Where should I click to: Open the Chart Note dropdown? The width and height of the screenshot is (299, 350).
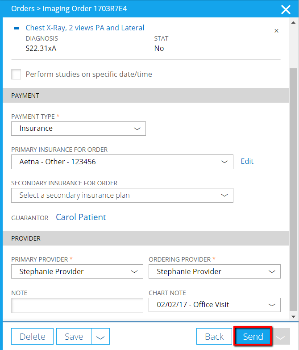click(214, 305)
